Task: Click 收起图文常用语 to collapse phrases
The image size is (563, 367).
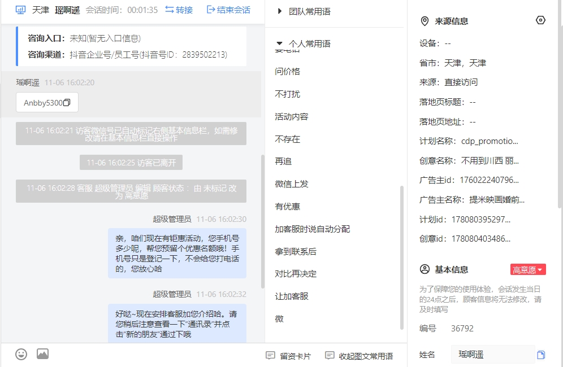Action: coord(359,356)
